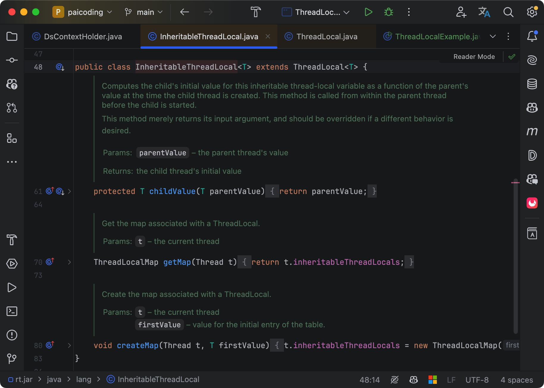Image resolution: width=544 pixels, height=388 pixels.
Task: Open the AI Assistant panel
Action: point(532,60)
